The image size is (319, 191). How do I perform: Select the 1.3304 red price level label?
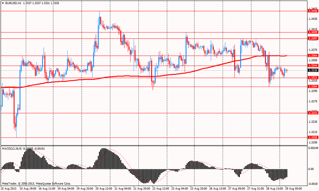point(313,87)
